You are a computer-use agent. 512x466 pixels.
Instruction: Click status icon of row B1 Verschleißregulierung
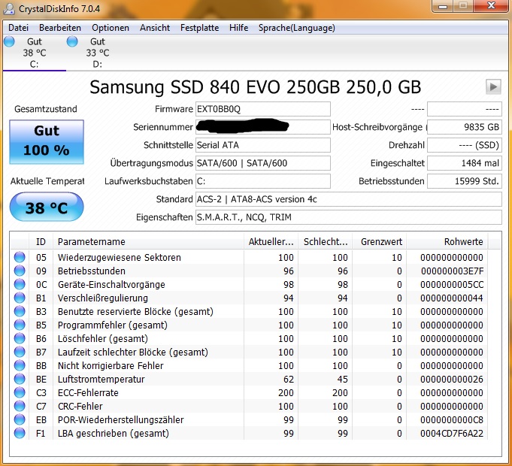(20, 298)
